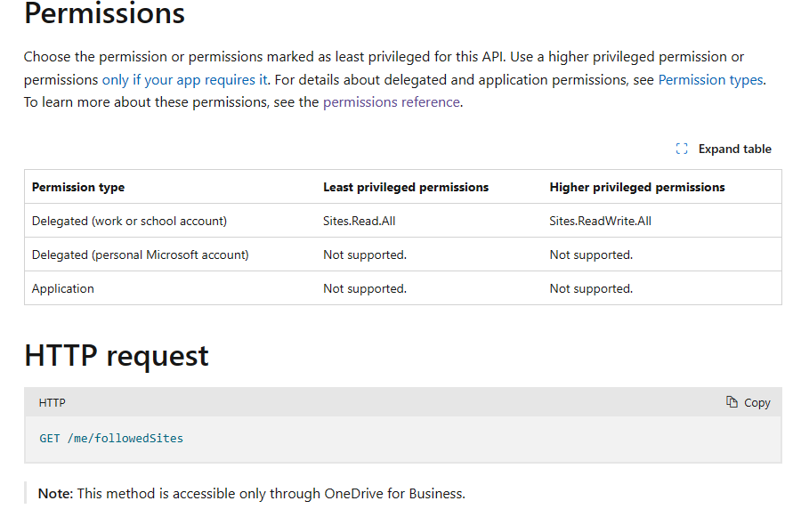The image size is (801, 509).
Task: Click Higher privileged permissions column header
Action: (x=637, y=188)
